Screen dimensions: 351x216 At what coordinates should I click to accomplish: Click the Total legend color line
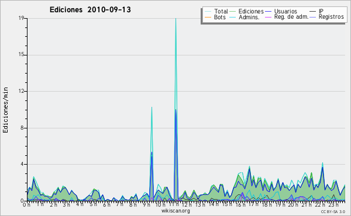pos(208,12)
